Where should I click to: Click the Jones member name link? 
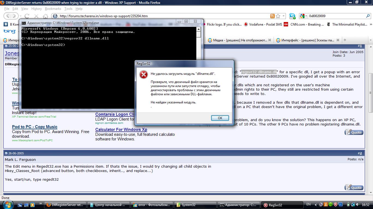[12, 53]
